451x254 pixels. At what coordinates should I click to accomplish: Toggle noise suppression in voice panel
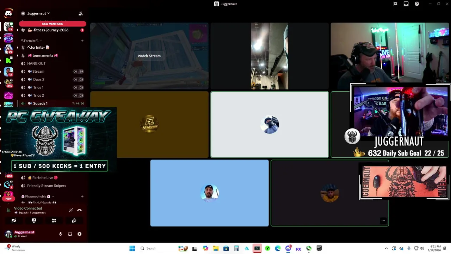71,210
